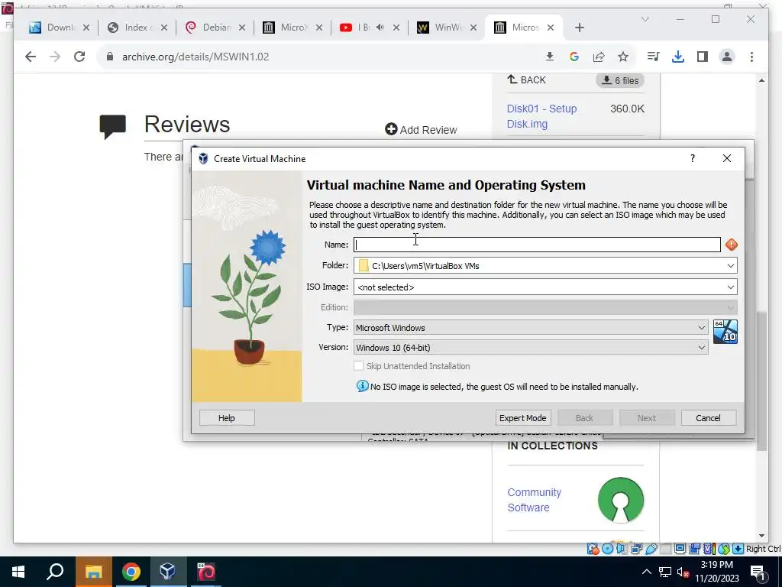The image size is (782, 587).
Task: Click the tab search chevron in Chrome
Action: 645,19
